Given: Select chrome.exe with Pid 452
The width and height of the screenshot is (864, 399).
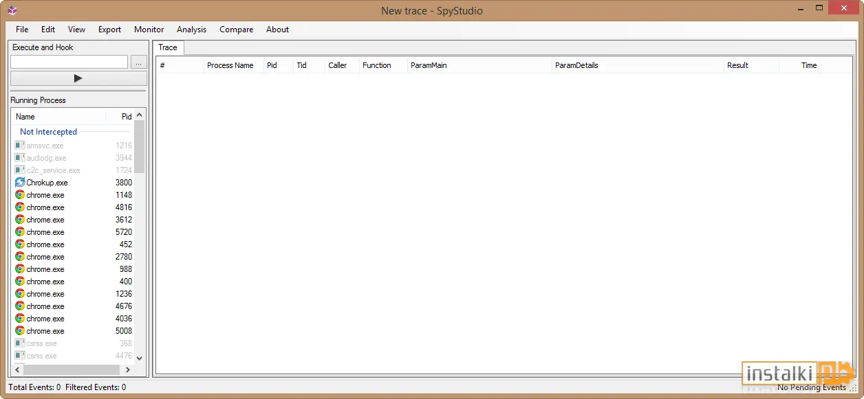Looking at the screenshot, I should [x=73, y=244].
